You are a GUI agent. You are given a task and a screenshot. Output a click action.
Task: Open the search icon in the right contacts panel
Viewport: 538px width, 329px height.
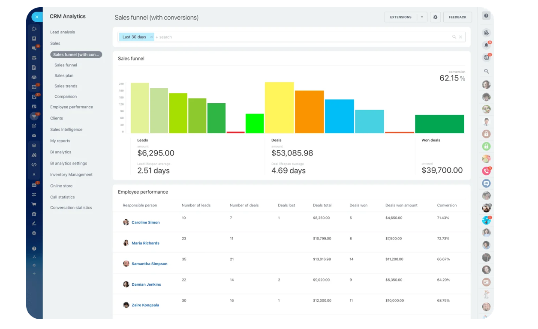(487, 71)
